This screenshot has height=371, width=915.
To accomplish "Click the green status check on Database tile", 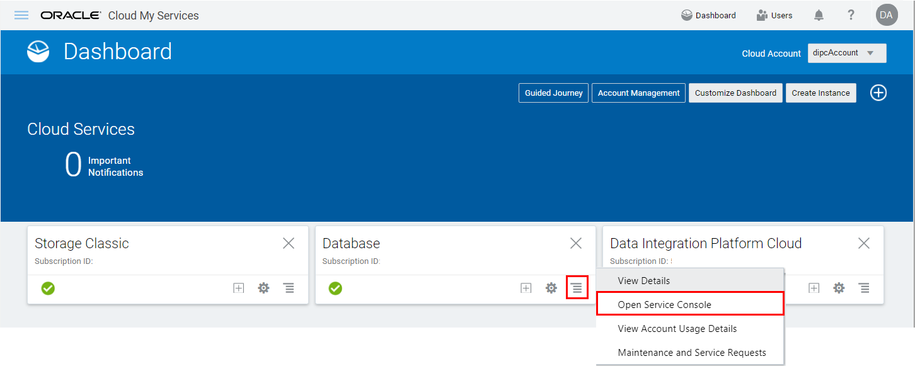I will click(335, 288).
